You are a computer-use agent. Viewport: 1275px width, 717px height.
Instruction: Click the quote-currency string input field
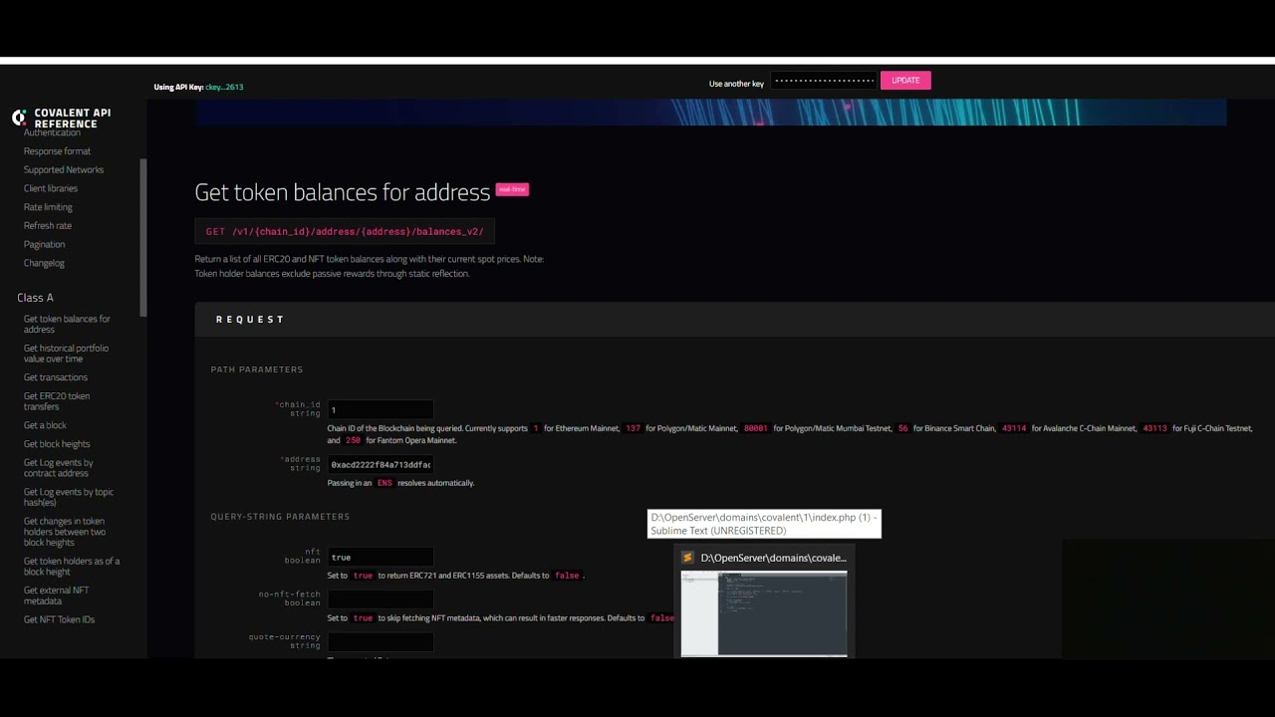click(x=381, y=642)
